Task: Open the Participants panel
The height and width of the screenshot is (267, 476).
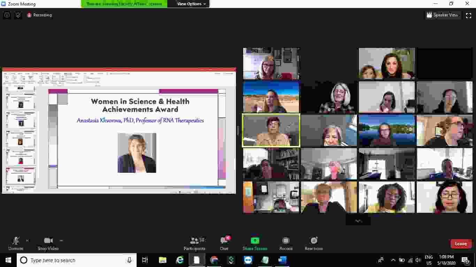Action: click(x=194, y=243)
